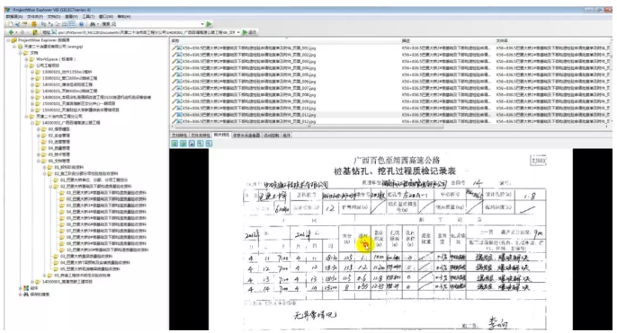Click the orange folder toolbar icon

[x=34, y=24]
